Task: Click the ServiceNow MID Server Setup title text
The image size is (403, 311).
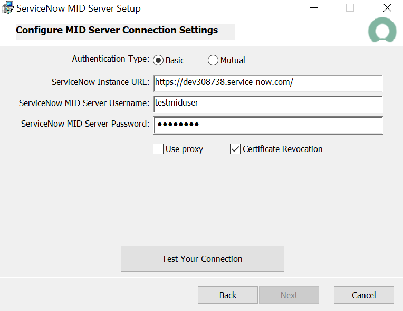Action: pyautogui.click(x=79, y=9)
